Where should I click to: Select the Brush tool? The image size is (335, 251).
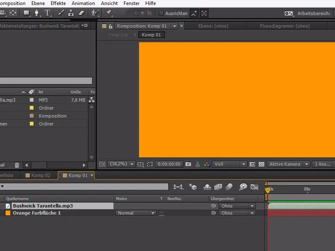click(61, 13)
